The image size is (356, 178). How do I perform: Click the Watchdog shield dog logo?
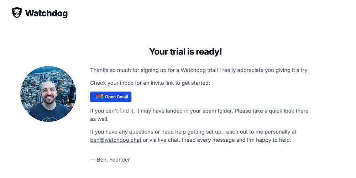[x=17, y=13]
